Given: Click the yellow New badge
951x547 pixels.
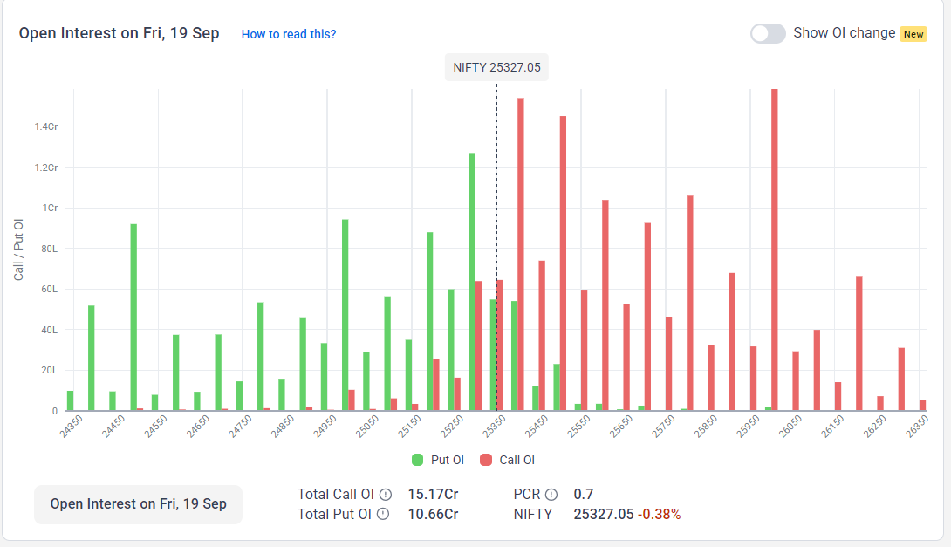Looking at the screenshot, I should pyautogui.click(x=913, y=34).
